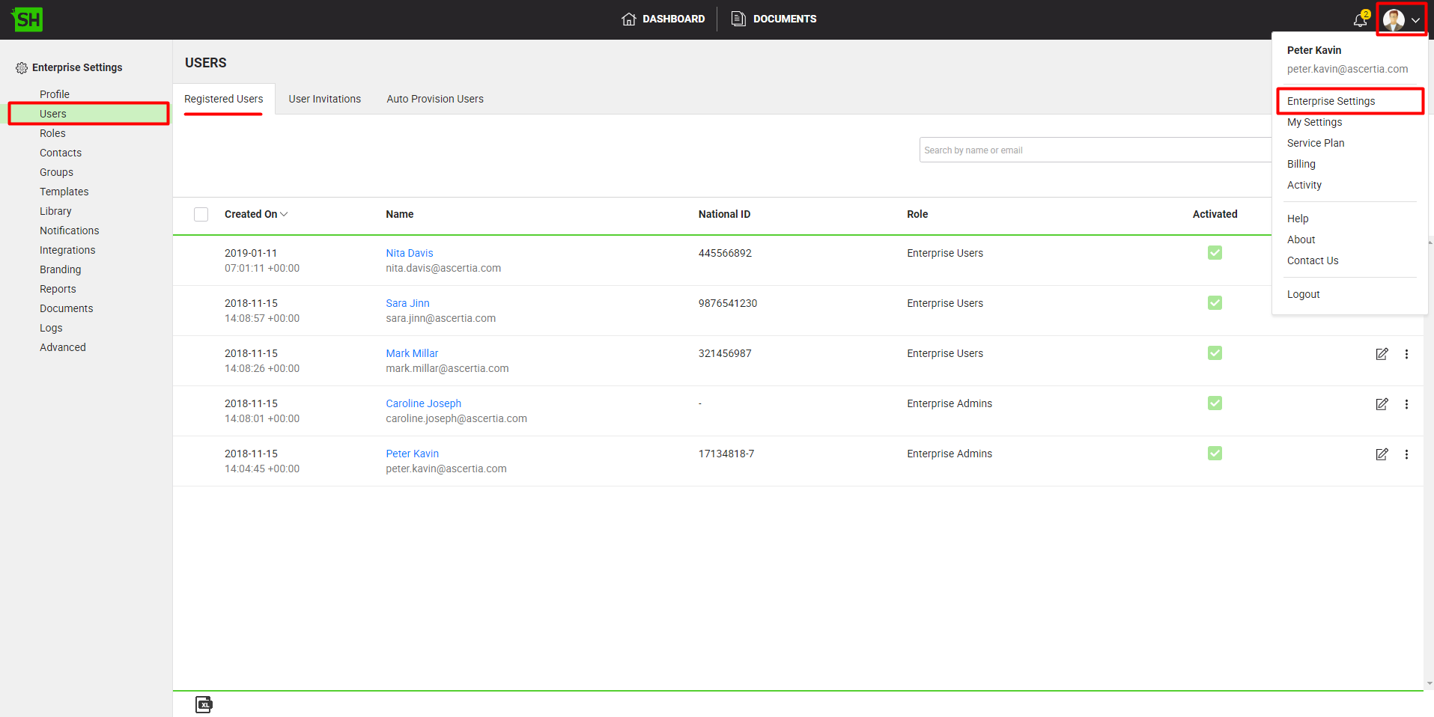Open the Documents navigation item in header

point(774,19)
